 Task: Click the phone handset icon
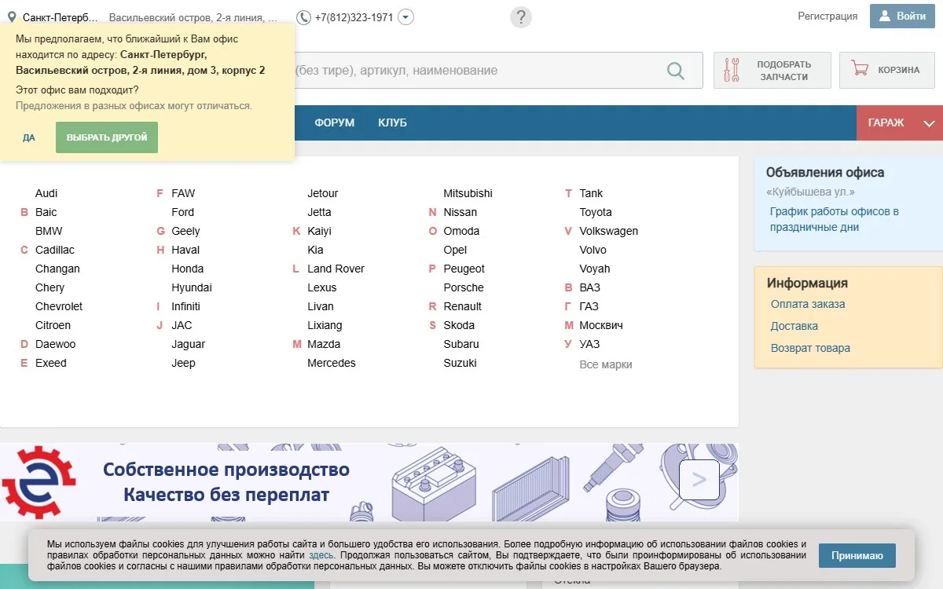[303, 17]
